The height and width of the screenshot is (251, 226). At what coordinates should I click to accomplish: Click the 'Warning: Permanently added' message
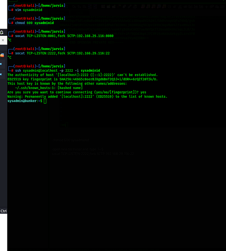(x=87, y=96)
